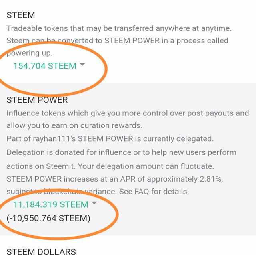Select the STEEM section heading
Screen dimensions: 256x255
click(21, 15)
